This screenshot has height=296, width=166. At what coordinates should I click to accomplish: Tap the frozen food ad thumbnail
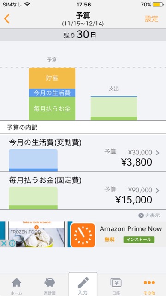click(36, 234)
